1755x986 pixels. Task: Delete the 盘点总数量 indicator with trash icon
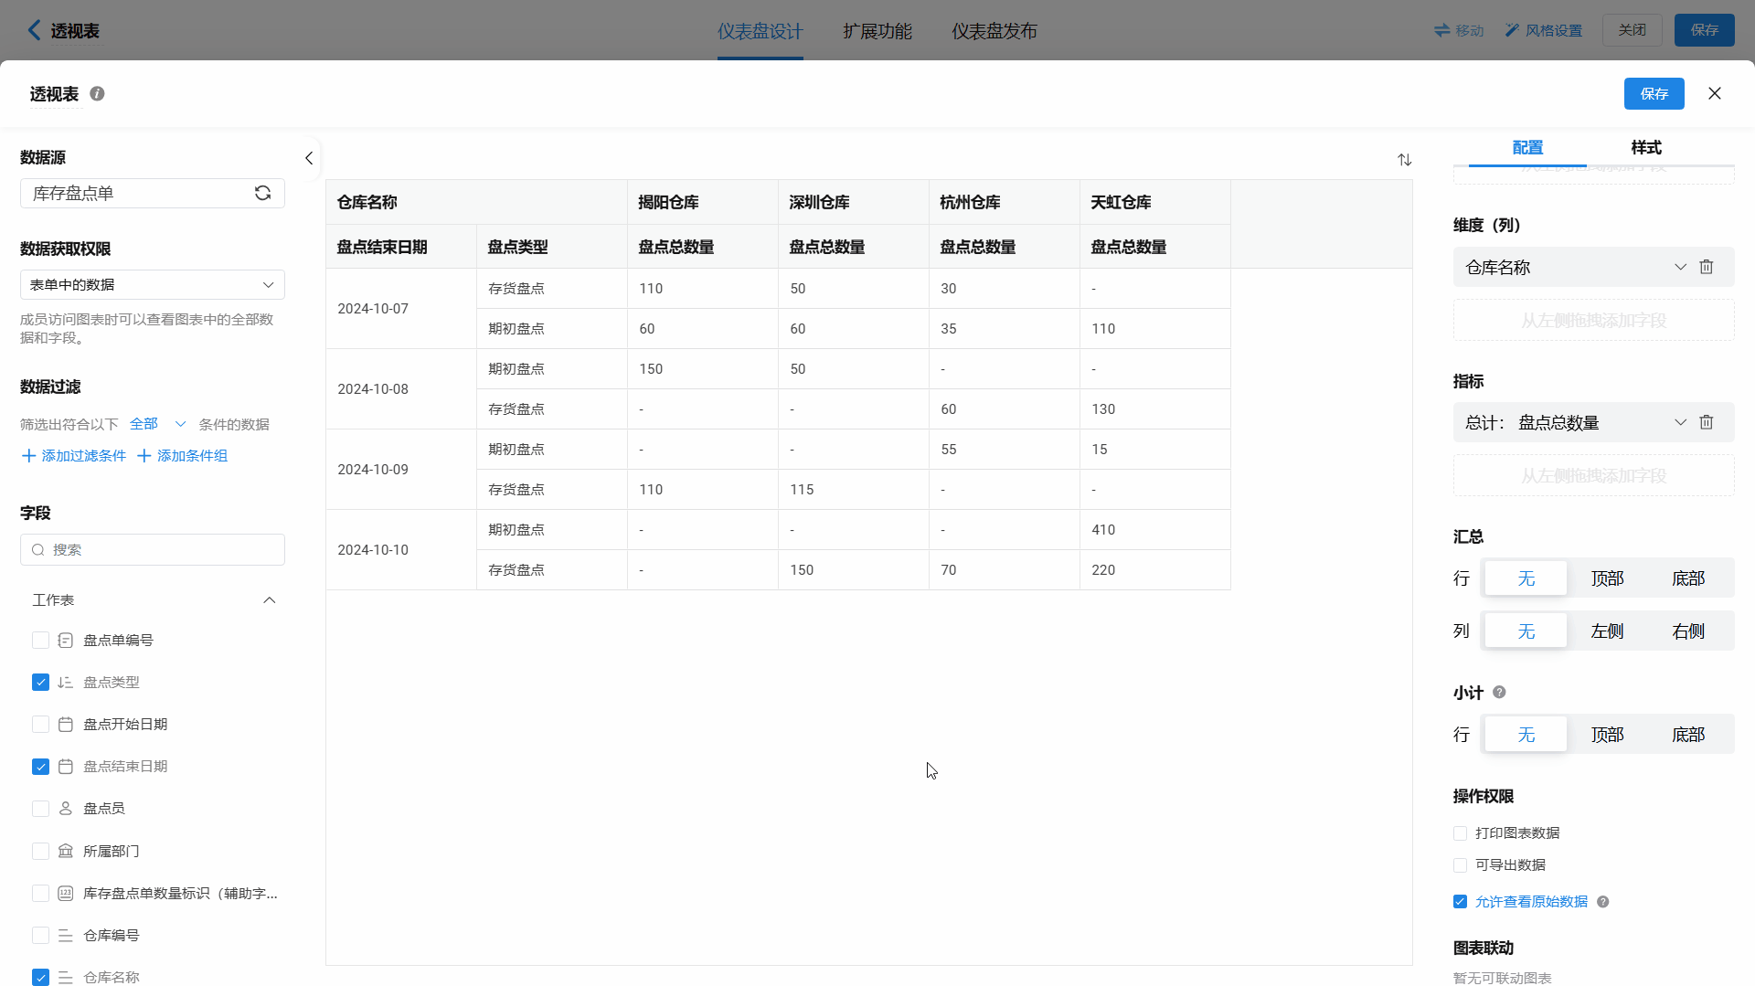1706,422
